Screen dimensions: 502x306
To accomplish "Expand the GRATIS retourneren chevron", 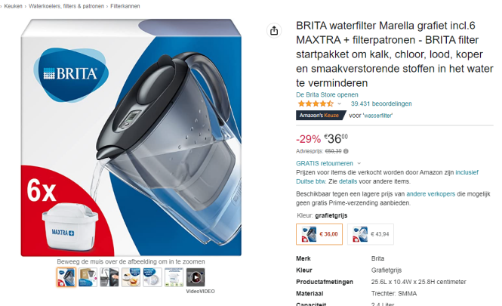I will point(359,163).
